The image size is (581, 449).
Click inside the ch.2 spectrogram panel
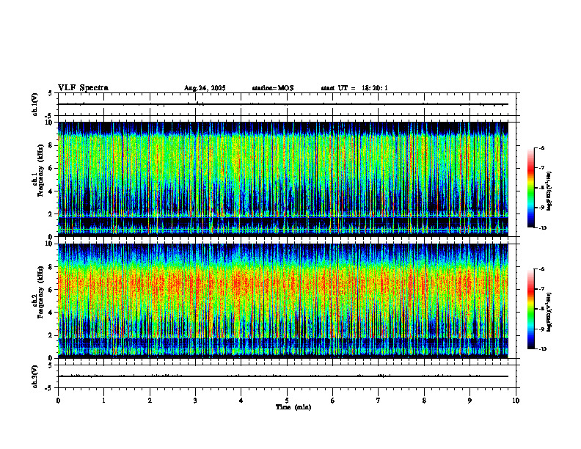(283, 301)
